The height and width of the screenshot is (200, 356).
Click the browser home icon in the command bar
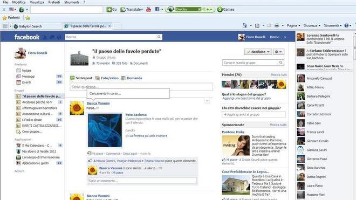[x=245, y=25]
